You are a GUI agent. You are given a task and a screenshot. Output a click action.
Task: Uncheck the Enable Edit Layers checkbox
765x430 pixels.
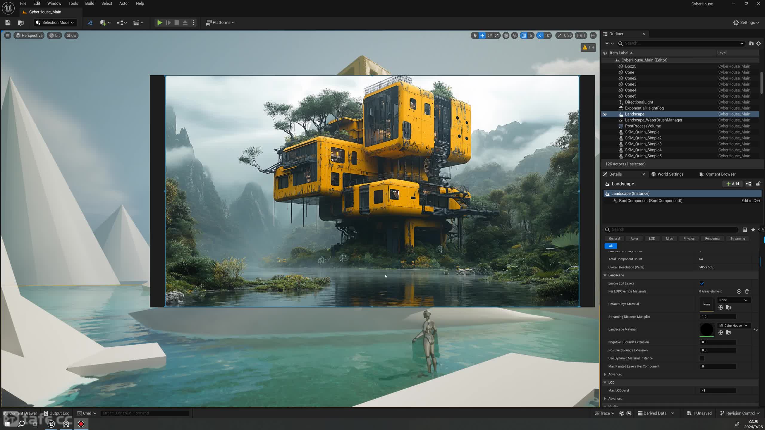click(702, 283)
